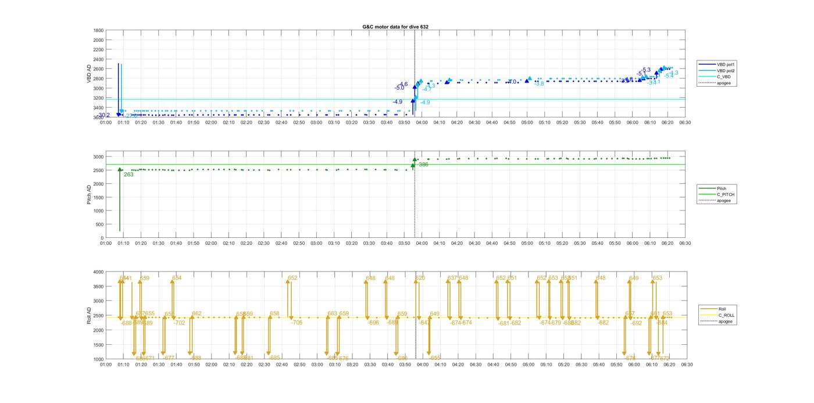
Task: Click the '663' roll data label
Action: [x=332, y=314]
